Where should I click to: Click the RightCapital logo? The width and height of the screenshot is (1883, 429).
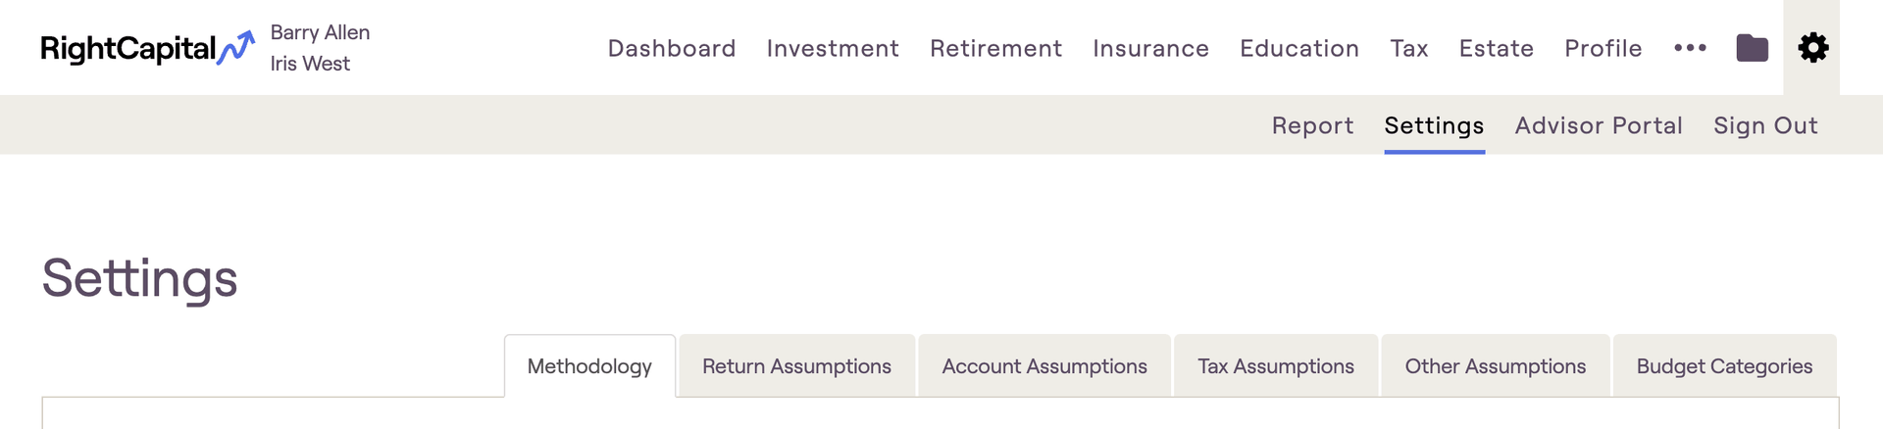147,48
